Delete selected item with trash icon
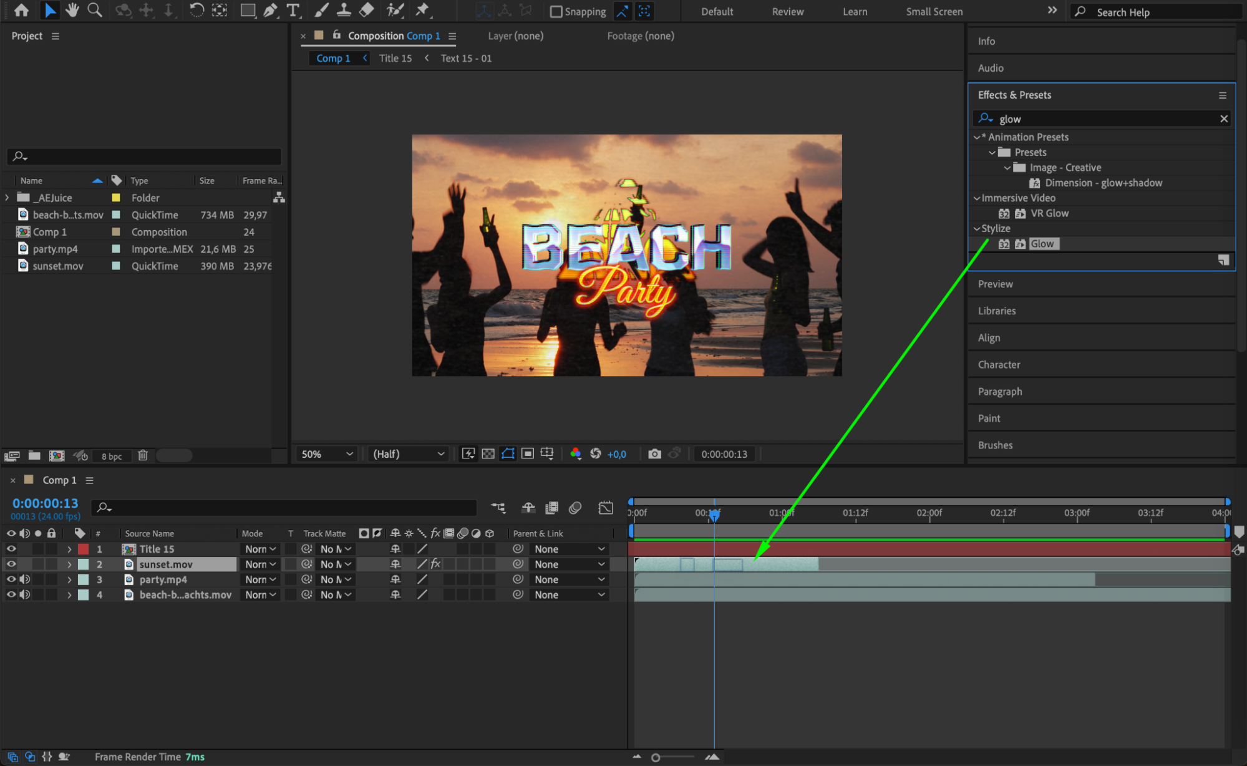 pos(143,455)
